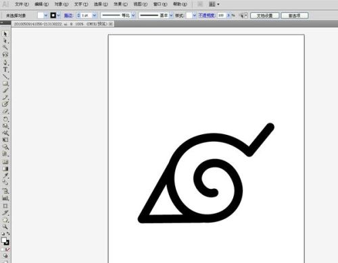Click the opacity value 100 field
The height and width of the screenshot is (263, 338).
coord(222,16)
